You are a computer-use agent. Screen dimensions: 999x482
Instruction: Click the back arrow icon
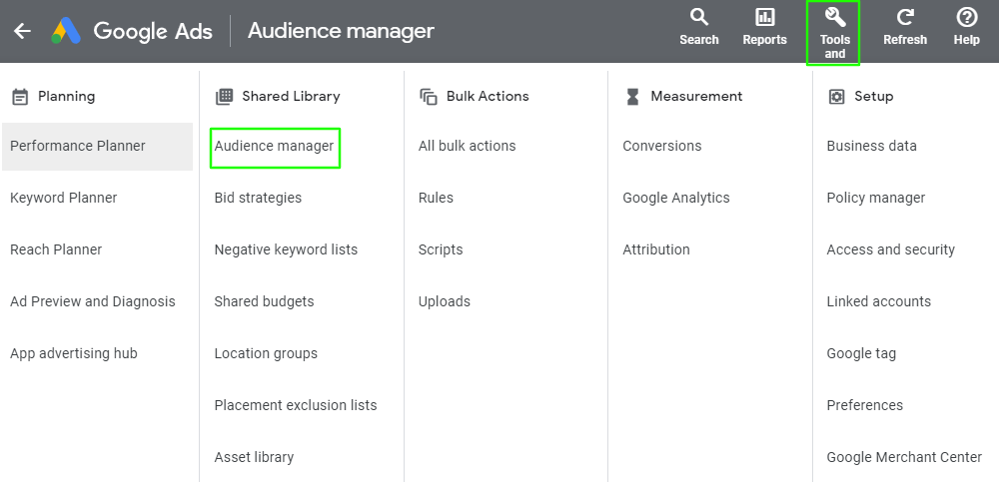pos(22,31)
